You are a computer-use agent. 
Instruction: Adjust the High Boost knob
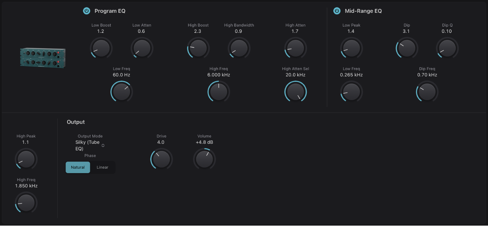click(198, 48)
